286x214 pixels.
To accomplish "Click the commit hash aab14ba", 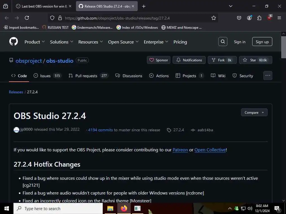I will pos(205,130).
